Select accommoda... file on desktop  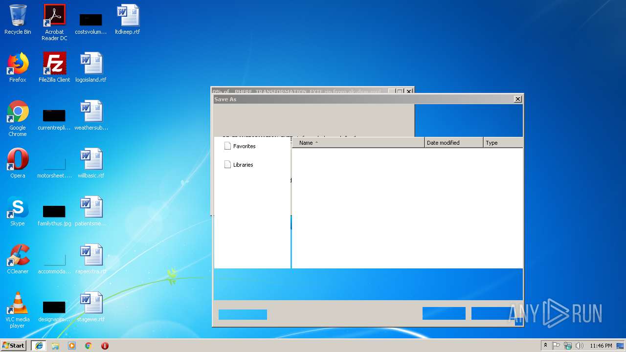pyautogui.click(x=54, y=264)
